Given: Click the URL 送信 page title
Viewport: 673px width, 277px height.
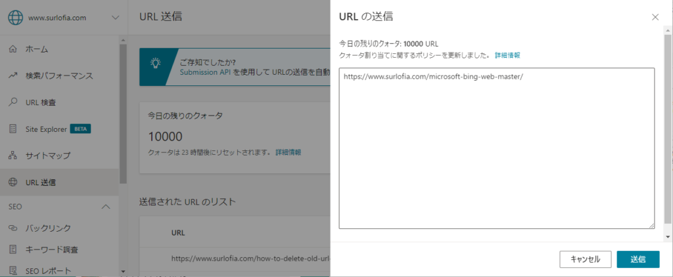Looking at the screenshot, I should pos(160,16).
